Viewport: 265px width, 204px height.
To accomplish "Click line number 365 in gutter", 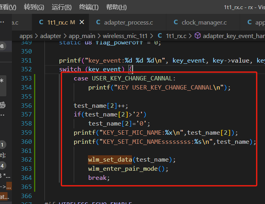I will pyautogui.click(x=27, y=187).
